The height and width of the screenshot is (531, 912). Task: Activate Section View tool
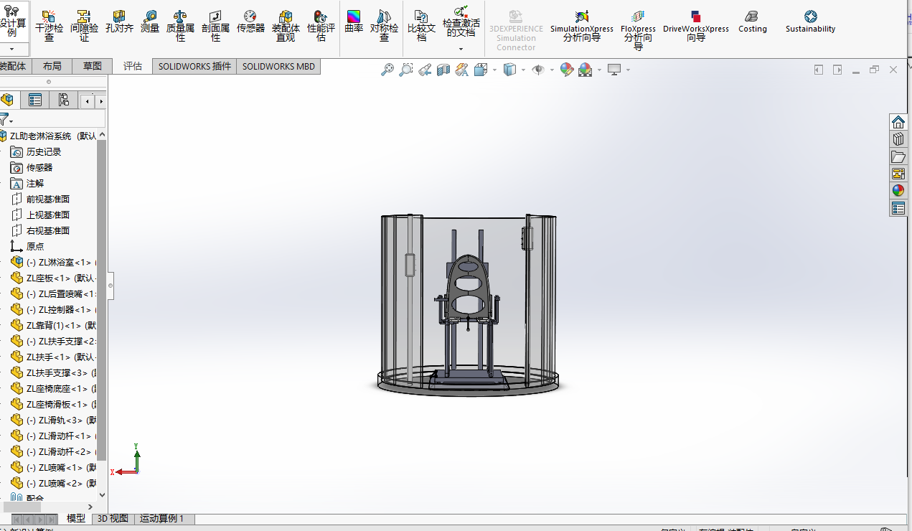443,70
